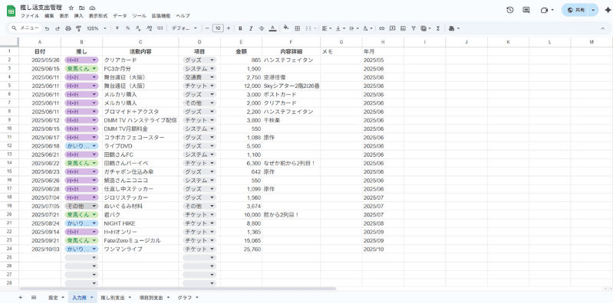The image size is (613, 303).
Task: Click the font size field showing 10
Action: [218, 28]
